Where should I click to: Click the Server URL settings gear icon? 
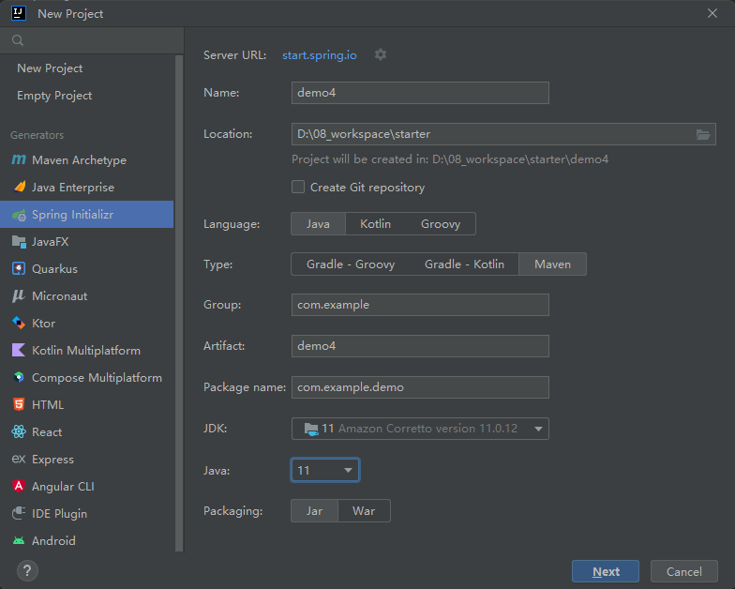pyautogui.click(x=381, y=54)
